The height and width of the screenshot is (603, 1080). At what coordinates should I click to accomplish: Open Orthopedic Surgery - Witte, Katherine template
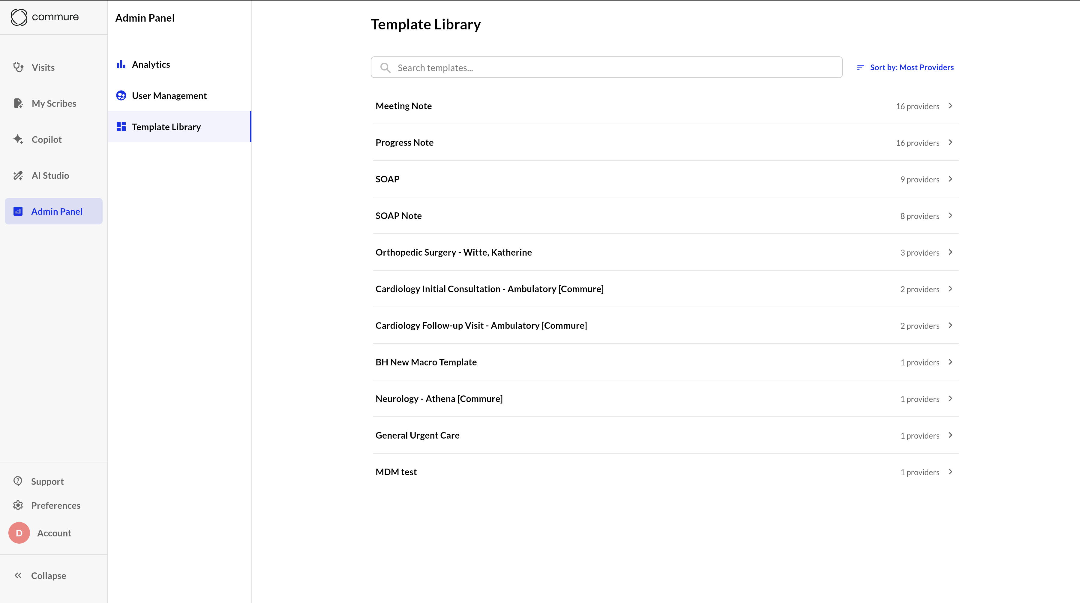tap(453, 252)
